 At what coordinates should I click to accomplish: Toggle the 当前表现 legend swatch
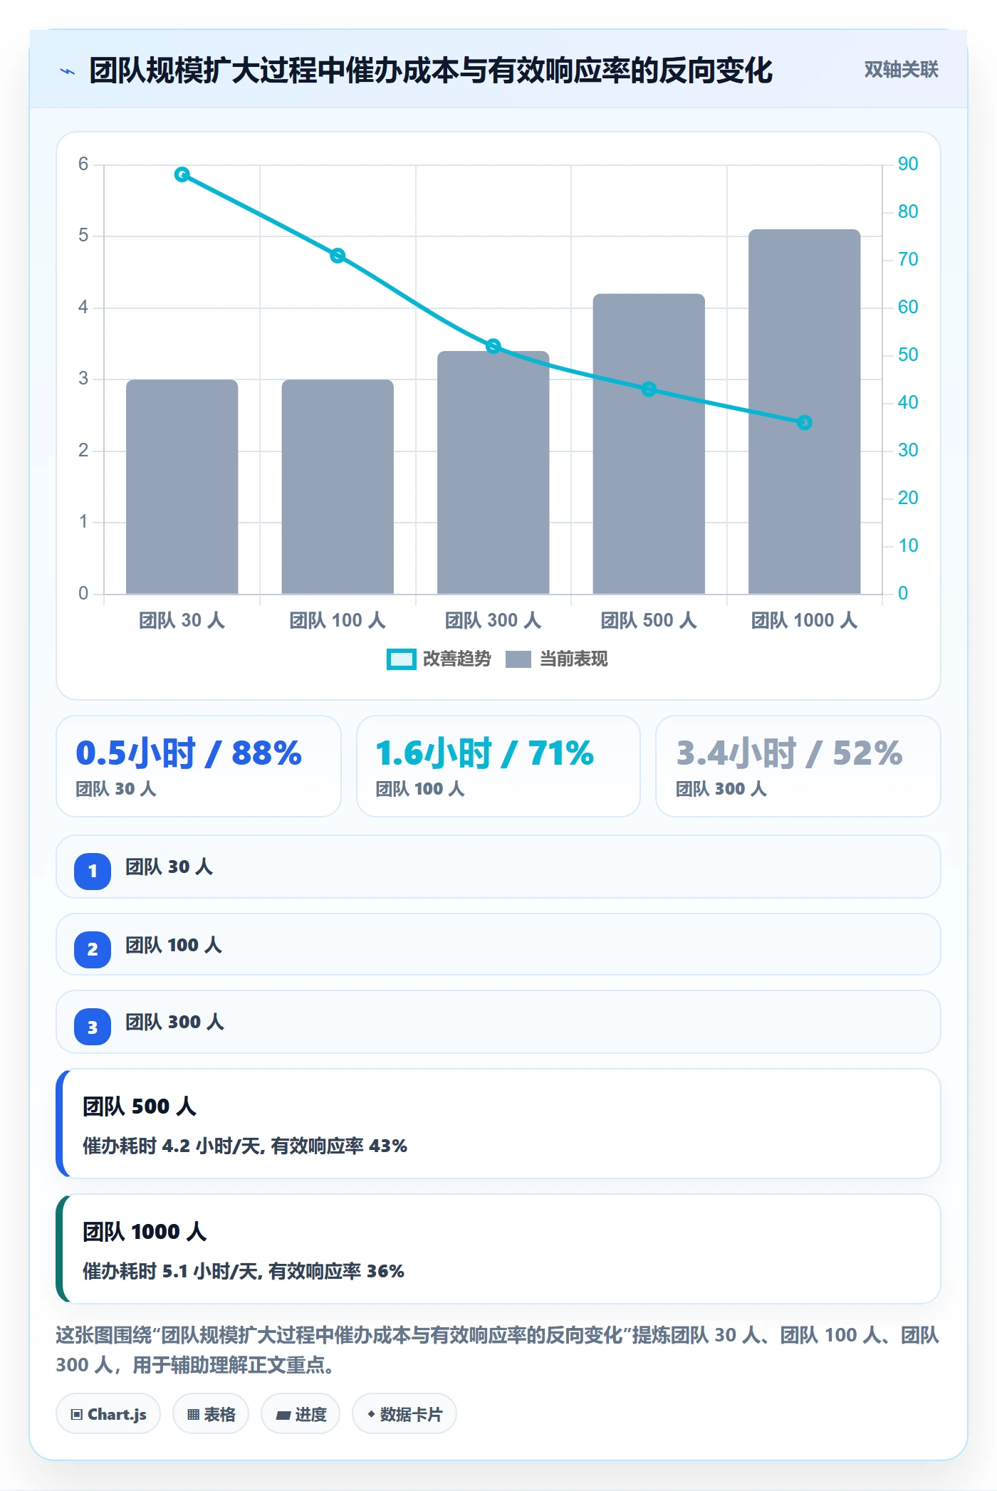click(518, 659)
